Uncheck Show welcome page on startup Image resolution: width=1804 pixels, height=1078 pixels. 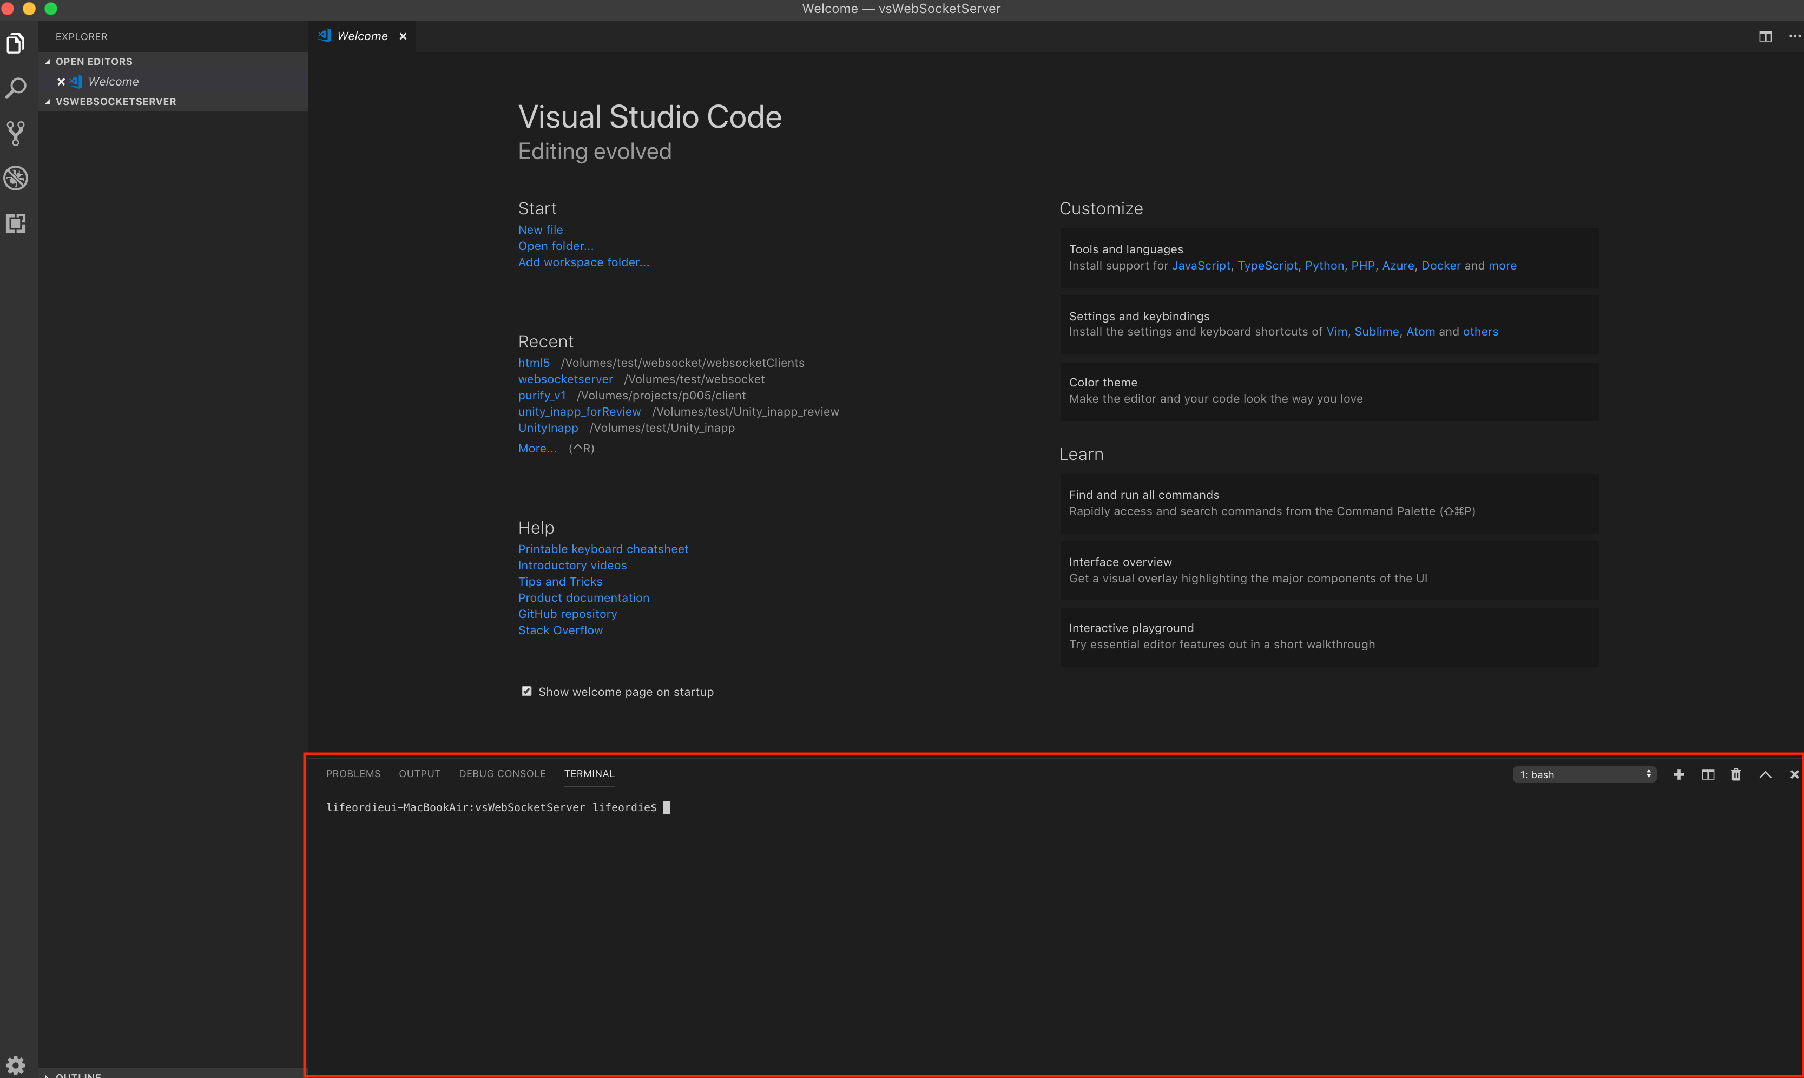click(x=526, y=692)
